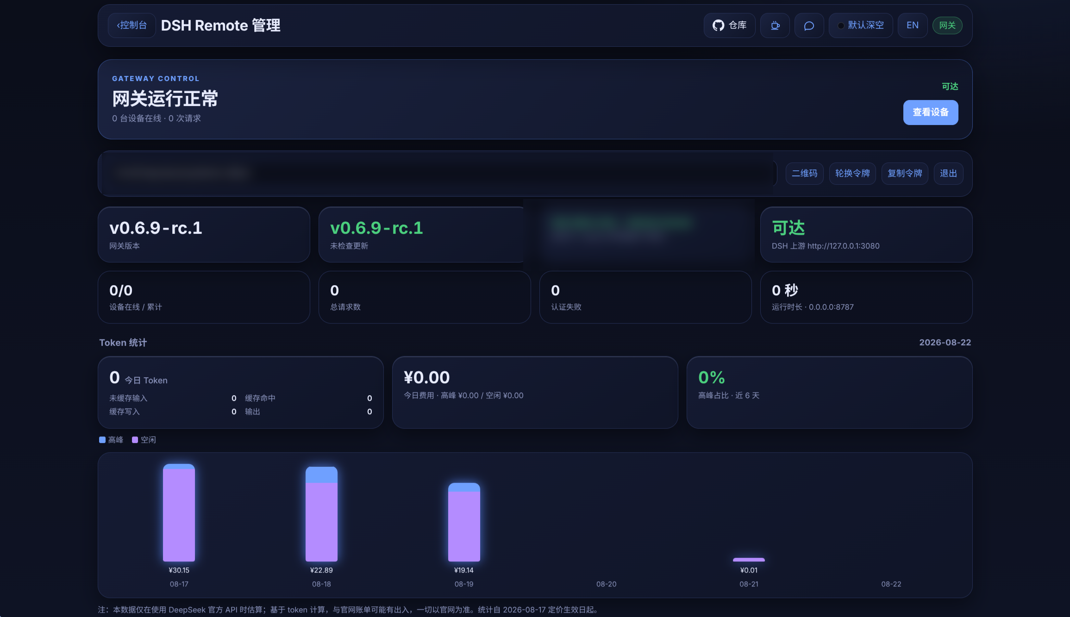Switch language with the EN button
The image size is (1070, 617).
912,25
